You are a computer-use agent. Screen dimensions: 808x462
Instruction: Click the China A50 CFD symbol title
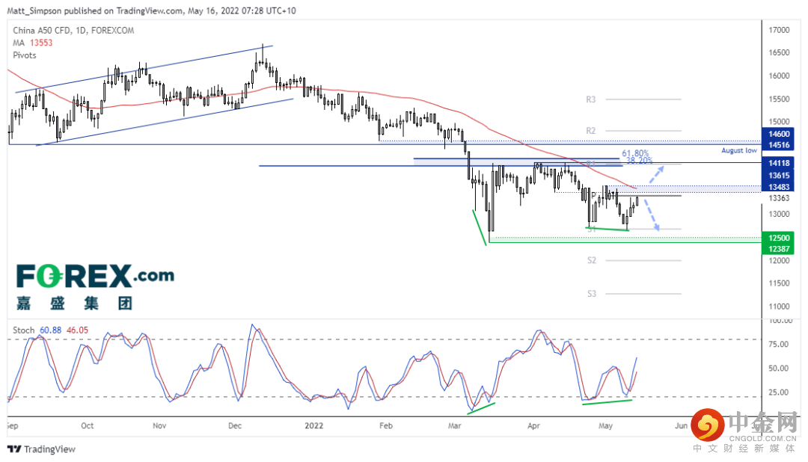click(73, 31)
